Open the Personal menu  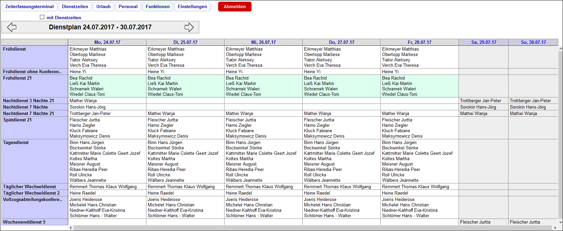pyautogui.click(x=128, y=7)
